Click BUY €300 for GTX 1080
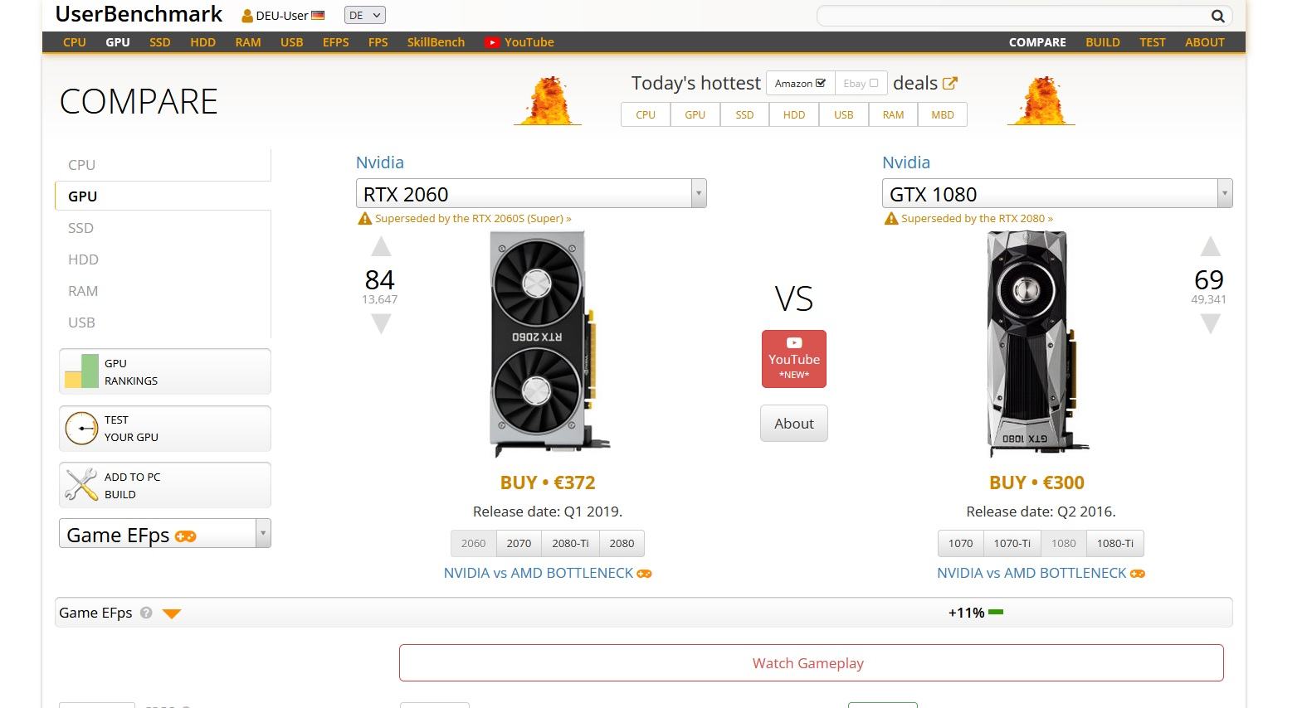Viewport: 1307px width, 708px height. point(1036,483)
